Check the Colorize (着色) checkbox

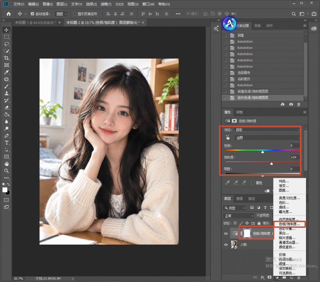252,183
